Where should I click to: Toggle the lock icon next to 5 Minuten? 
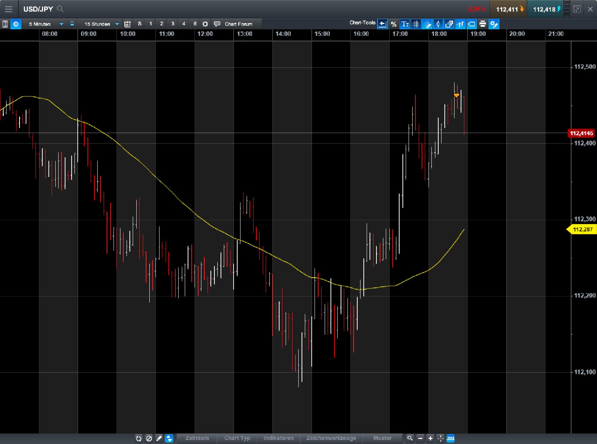coord(72,24)
